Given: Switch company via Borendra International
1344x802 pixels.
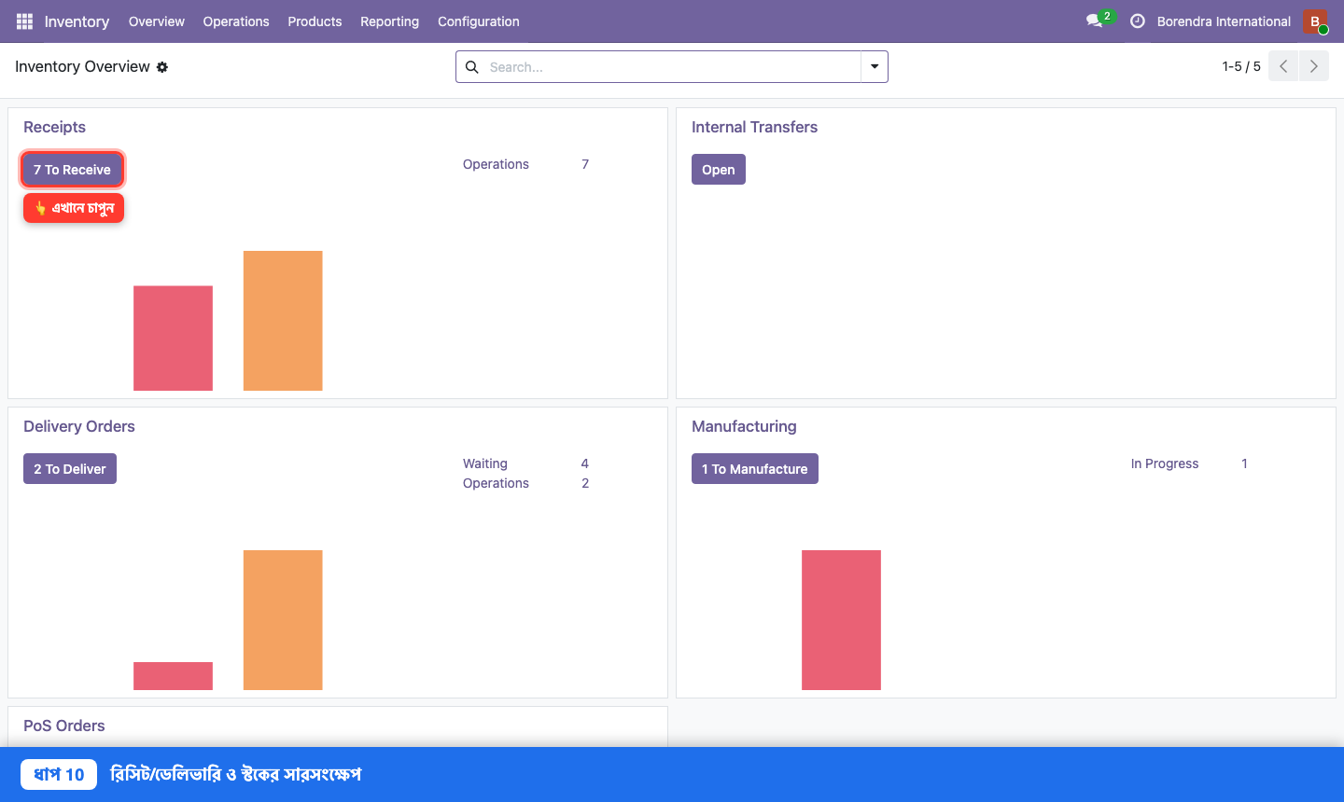Looking at the screenshot, I should (1224, 21).
